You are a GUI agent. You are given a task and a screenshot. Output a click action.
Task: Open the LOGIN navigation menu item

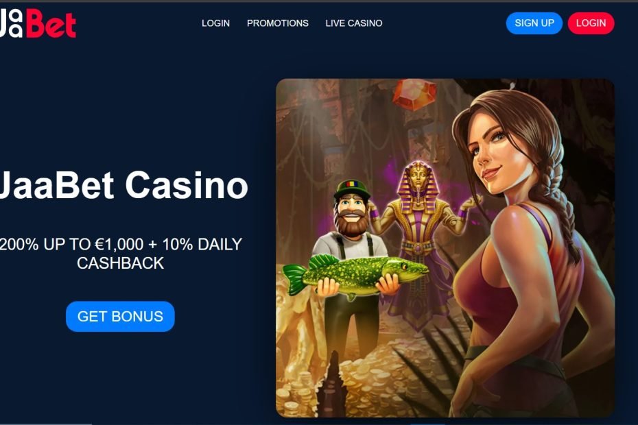tap(215, 23)
